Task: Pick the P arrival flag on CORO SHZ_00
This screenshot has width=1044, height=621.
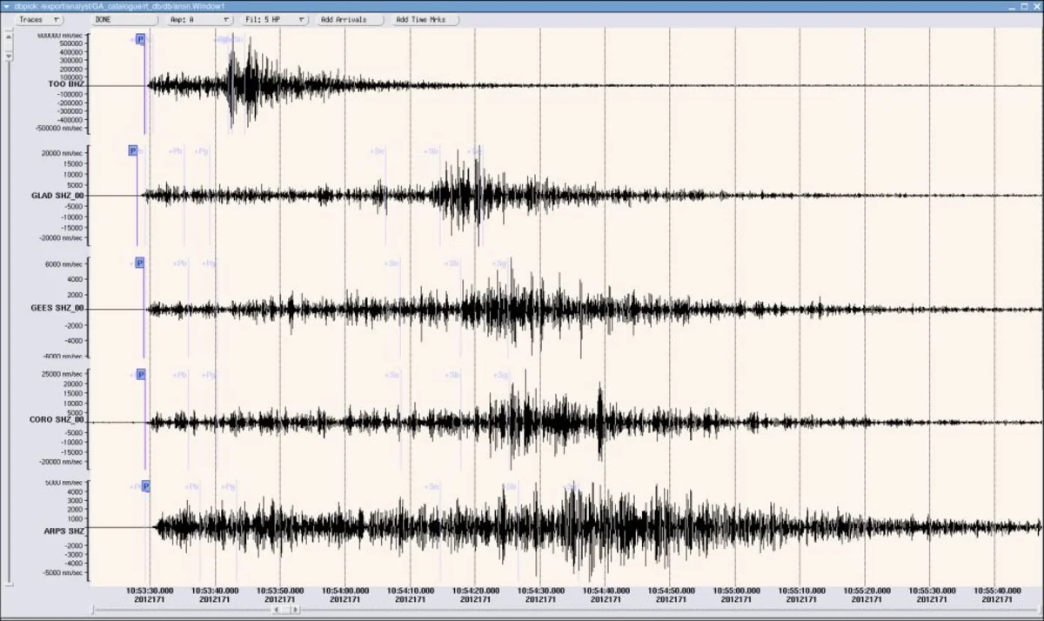Action: coord(141,374)
